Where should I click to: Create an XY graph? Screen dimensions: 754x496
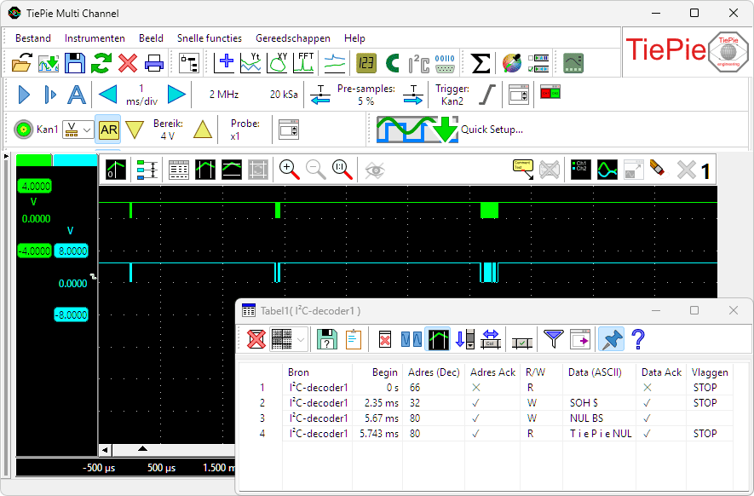coord(278,63)
